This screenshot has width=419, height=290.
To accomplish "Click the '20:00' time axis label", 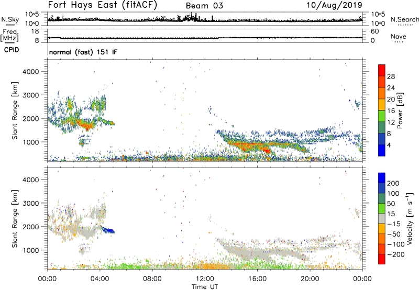I will click(x=310, y=279).
